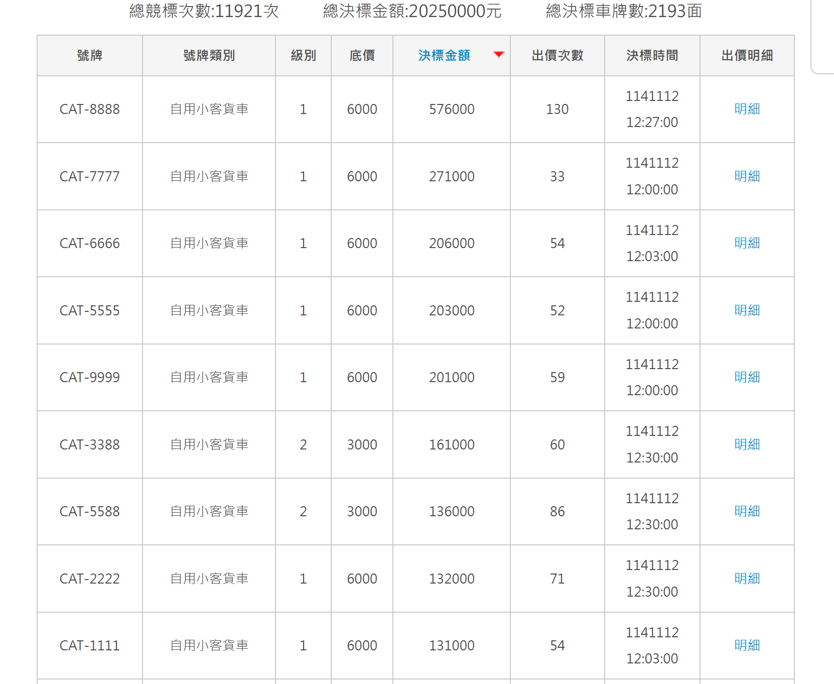Open bid 明細 for CAT-5555
The width and height of the screenshot is (834, 684).
click(x=747, y=310)
